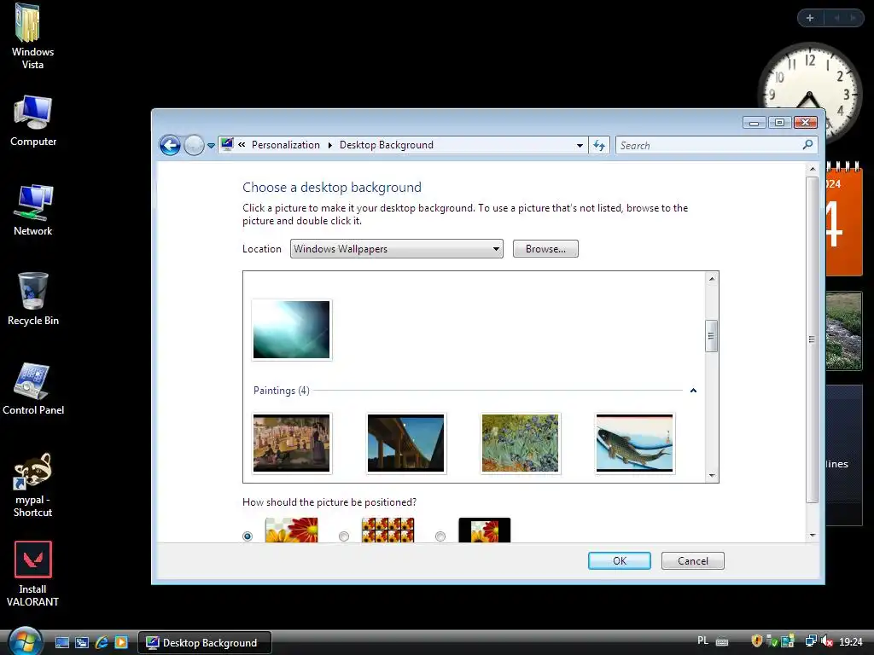The width and height of the screenshot is (874, 655).
Task: Click the window's outer scroll down arrow
Action: click(x=813, y=536)
